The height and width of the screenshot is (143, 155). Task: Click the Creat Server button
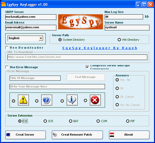[25, 135]
